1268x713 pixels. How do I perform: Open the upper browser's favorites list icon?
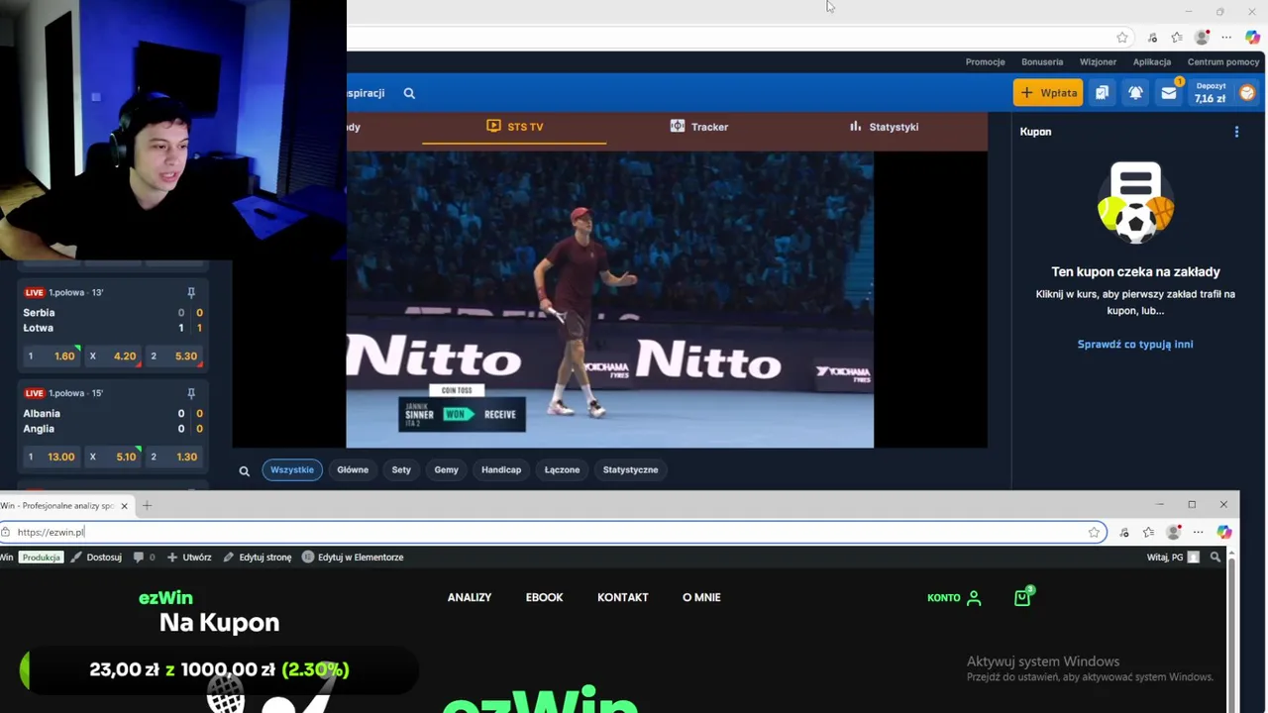(x=1177, y=38)
